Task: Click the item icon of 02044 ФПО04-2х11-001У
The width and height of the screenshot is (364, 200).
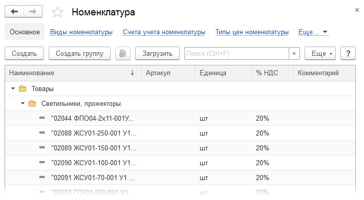Action: tap(42, 118)
